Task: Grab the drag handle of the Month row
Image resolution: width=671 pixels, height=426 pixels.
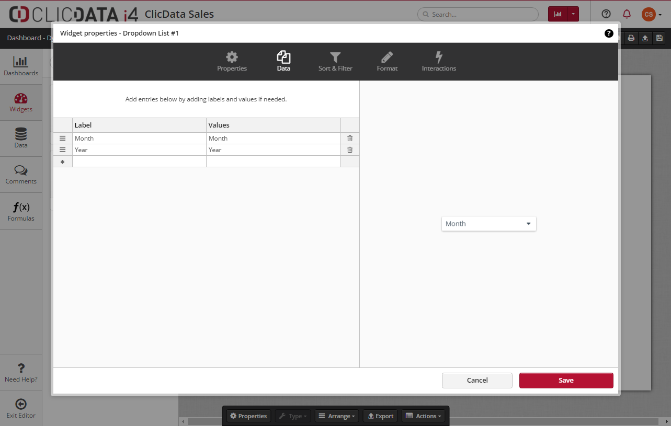Action: [63, 139]
